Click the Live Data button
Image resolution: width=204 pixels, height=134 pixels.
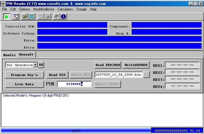pos(24,84)
